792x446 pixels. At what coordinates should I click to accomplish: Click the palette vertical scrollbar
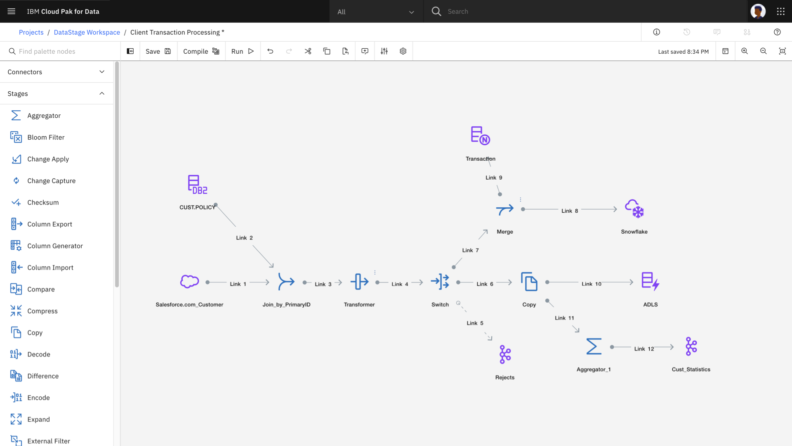coord(117,173)
